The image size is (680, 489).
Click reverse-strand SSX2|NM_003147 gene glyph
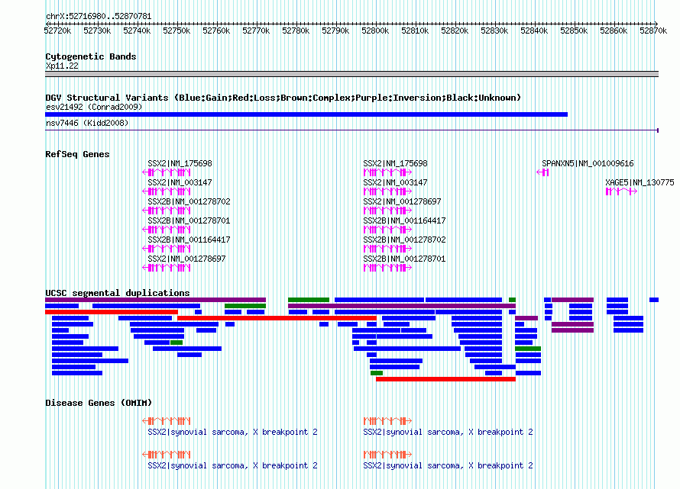167,191
